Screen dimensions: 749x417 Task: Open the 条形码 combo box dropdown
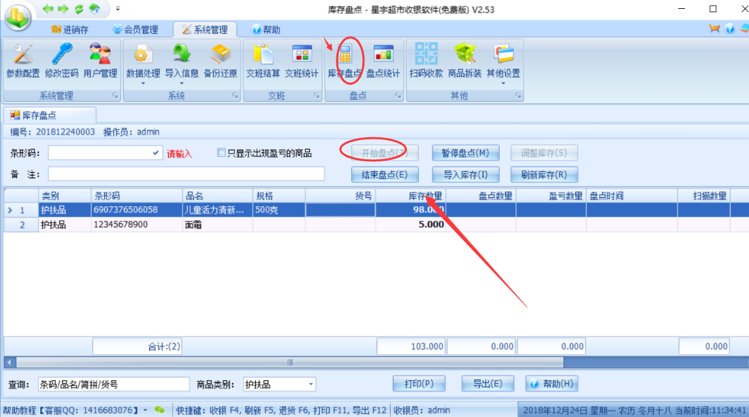(x=156, y=154)
